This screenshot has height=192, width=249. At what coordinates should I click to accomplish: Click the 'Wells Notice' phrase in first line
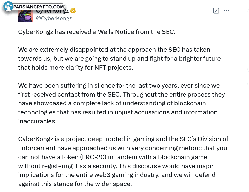116,32
